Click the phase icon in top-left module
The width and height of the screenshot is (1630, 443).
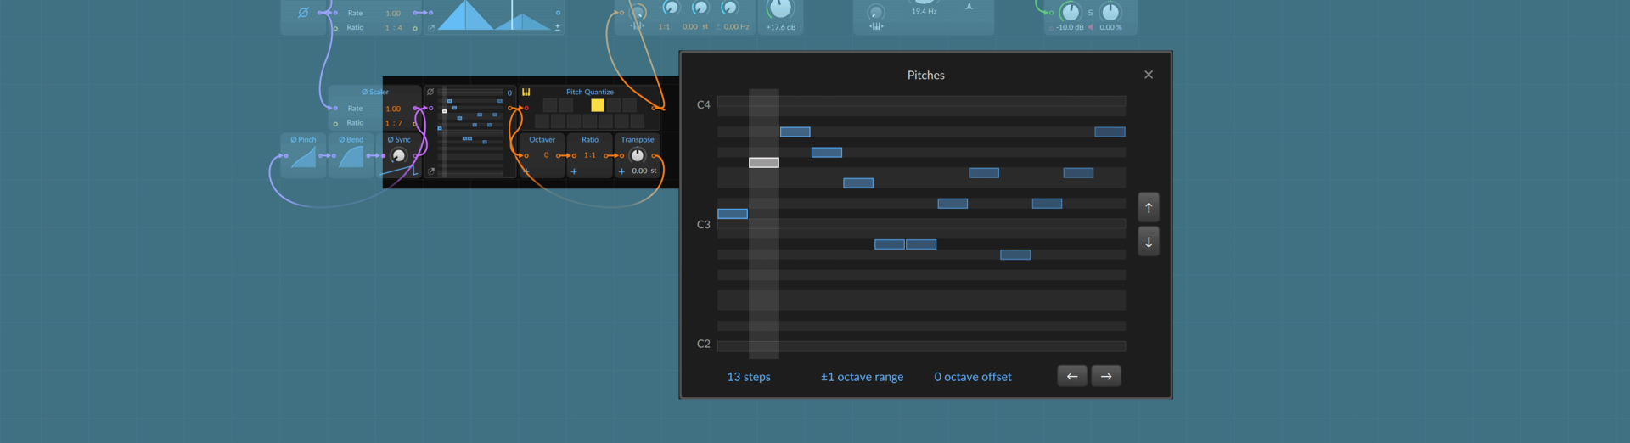(303, 13)
